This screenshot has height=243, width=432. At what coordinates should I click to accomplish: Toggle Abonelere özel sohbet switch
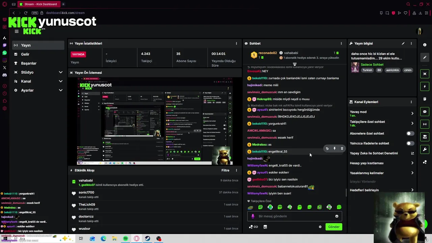coord(410,134)
